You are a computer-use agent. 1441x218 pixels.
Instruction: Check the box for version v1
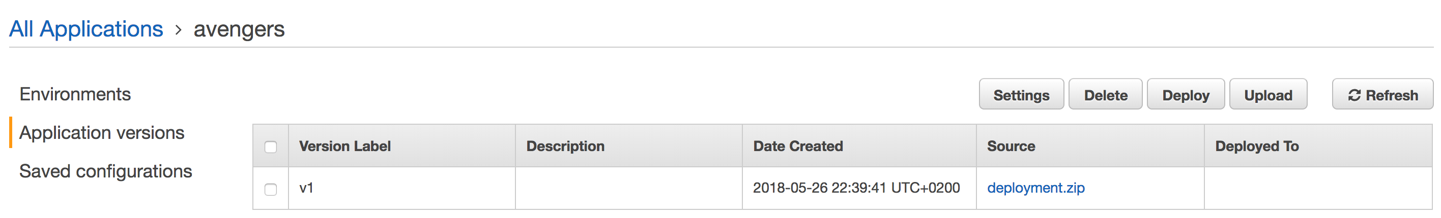(271, 189)
